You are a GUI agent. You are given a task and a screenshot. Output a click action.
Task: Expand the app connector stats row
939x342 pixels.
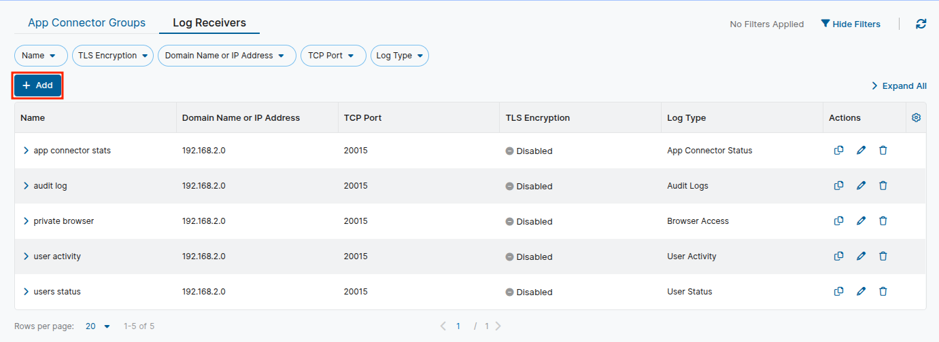[27, 151]
